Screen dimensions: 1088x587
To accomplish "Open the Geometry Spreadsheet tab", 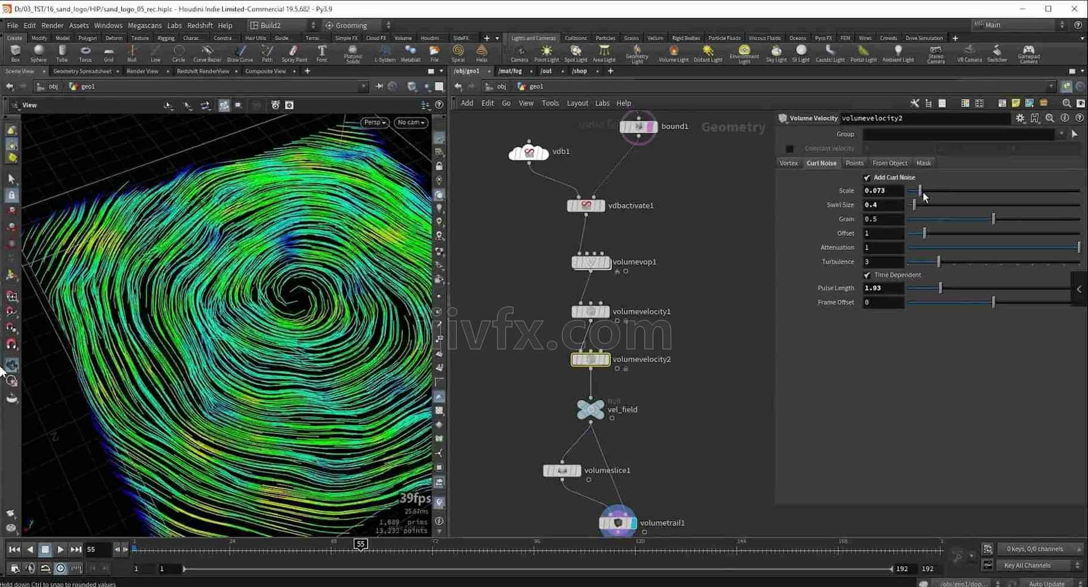I will [x=82, y=71].
